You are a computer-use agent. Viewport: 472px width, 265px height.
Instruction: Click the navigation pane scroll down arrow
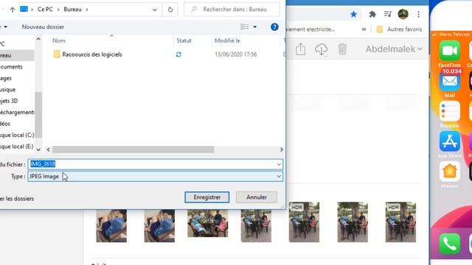click(x=38, y=149)
